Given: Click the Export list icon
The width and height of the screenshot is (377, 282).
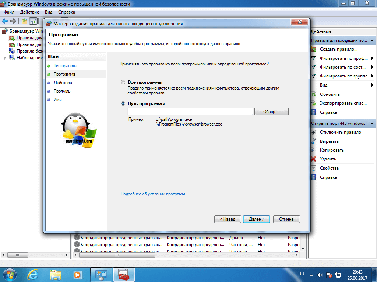Looking at the screenshot, I should pyautogui.click(x=314, y=103).
